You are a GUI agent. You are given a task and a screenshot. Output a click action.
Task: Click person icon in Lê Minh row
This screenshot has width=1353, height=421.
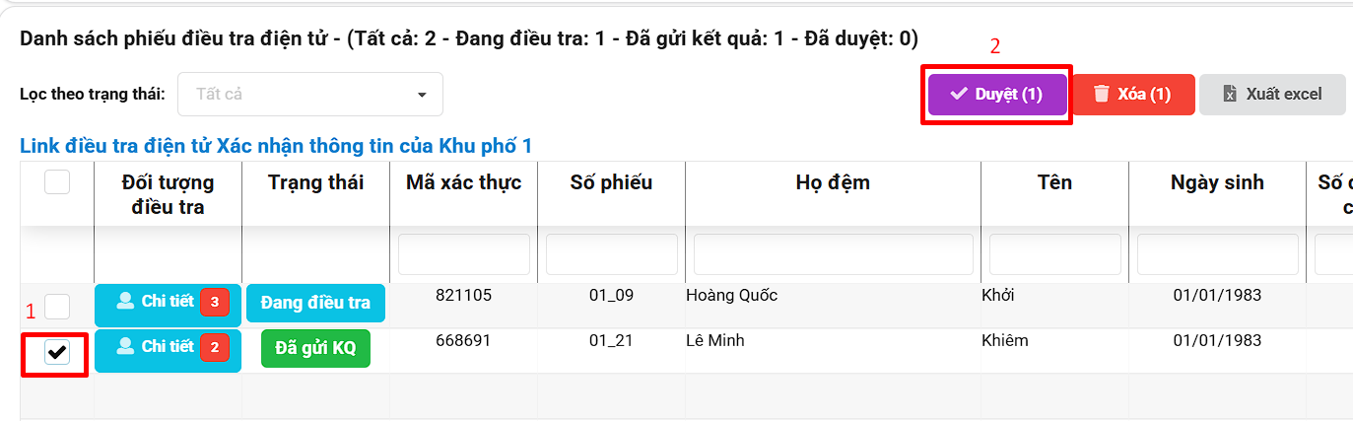125,346
